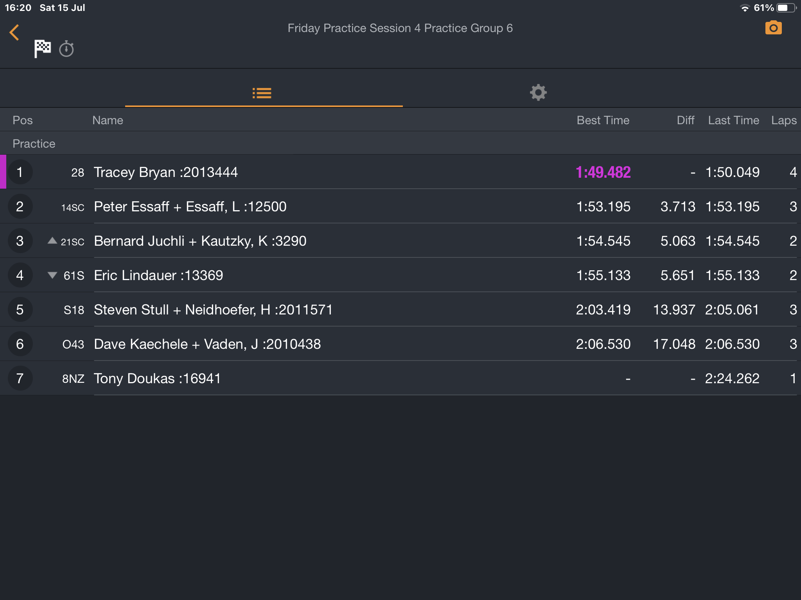Viewport: 801px width, 600px height.
Task: Tap diff value 13.937
Action: click(674, 310)
